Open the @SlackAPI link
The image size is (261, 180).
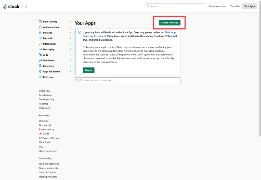pos(44,108)
